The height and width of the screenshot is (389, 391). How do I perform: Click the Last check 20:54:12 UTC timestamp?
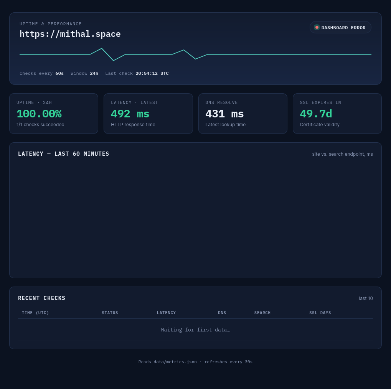click(x=137, y=73)
